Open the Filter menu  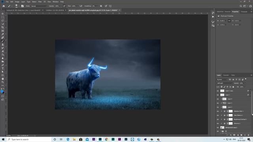point(40,2)
